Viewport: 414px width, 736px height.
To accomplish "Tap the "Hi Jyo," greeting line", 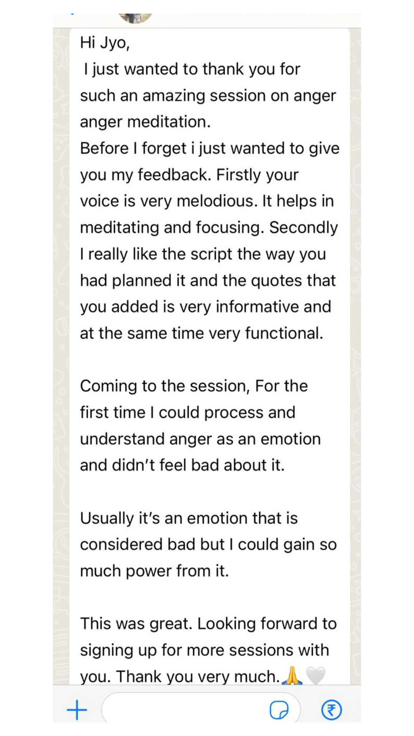I will click(x=105, y=43).
